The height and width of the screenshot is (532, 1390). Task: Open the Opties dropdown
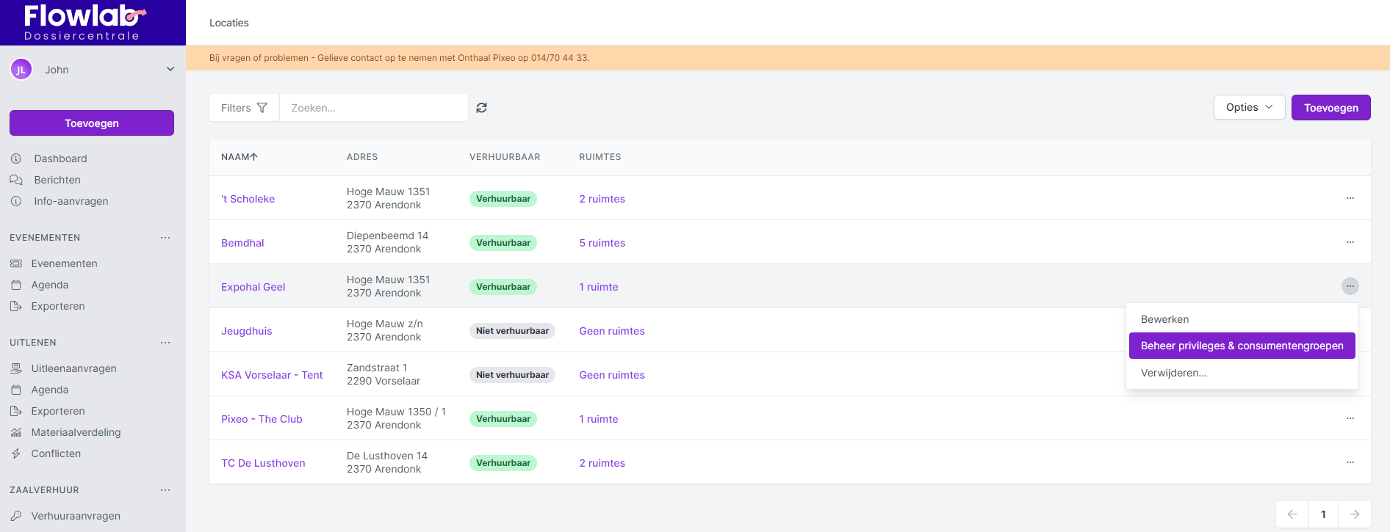pos(1248,107)
